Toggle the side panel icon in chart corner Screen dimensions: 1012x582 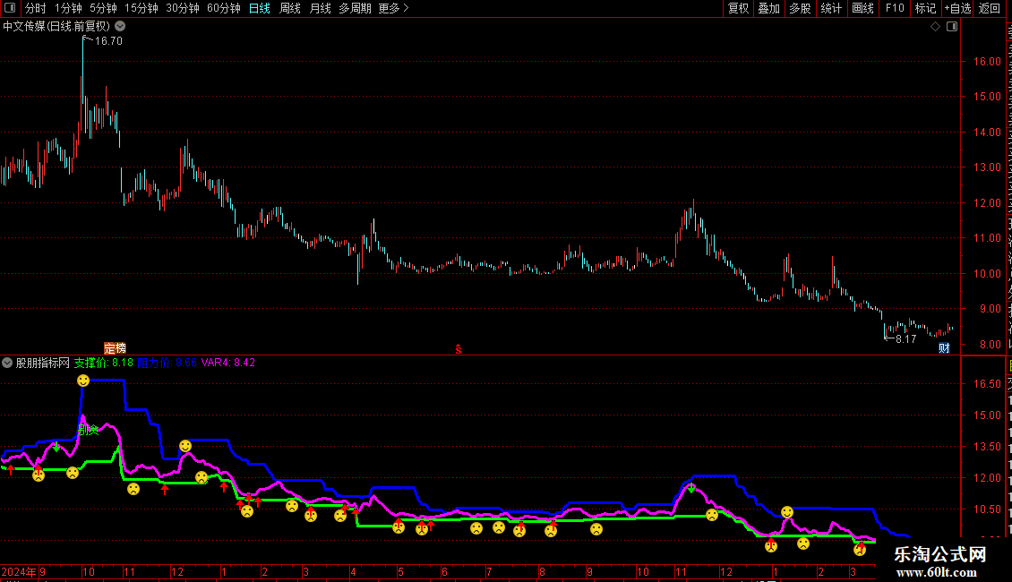coord(952,27)
